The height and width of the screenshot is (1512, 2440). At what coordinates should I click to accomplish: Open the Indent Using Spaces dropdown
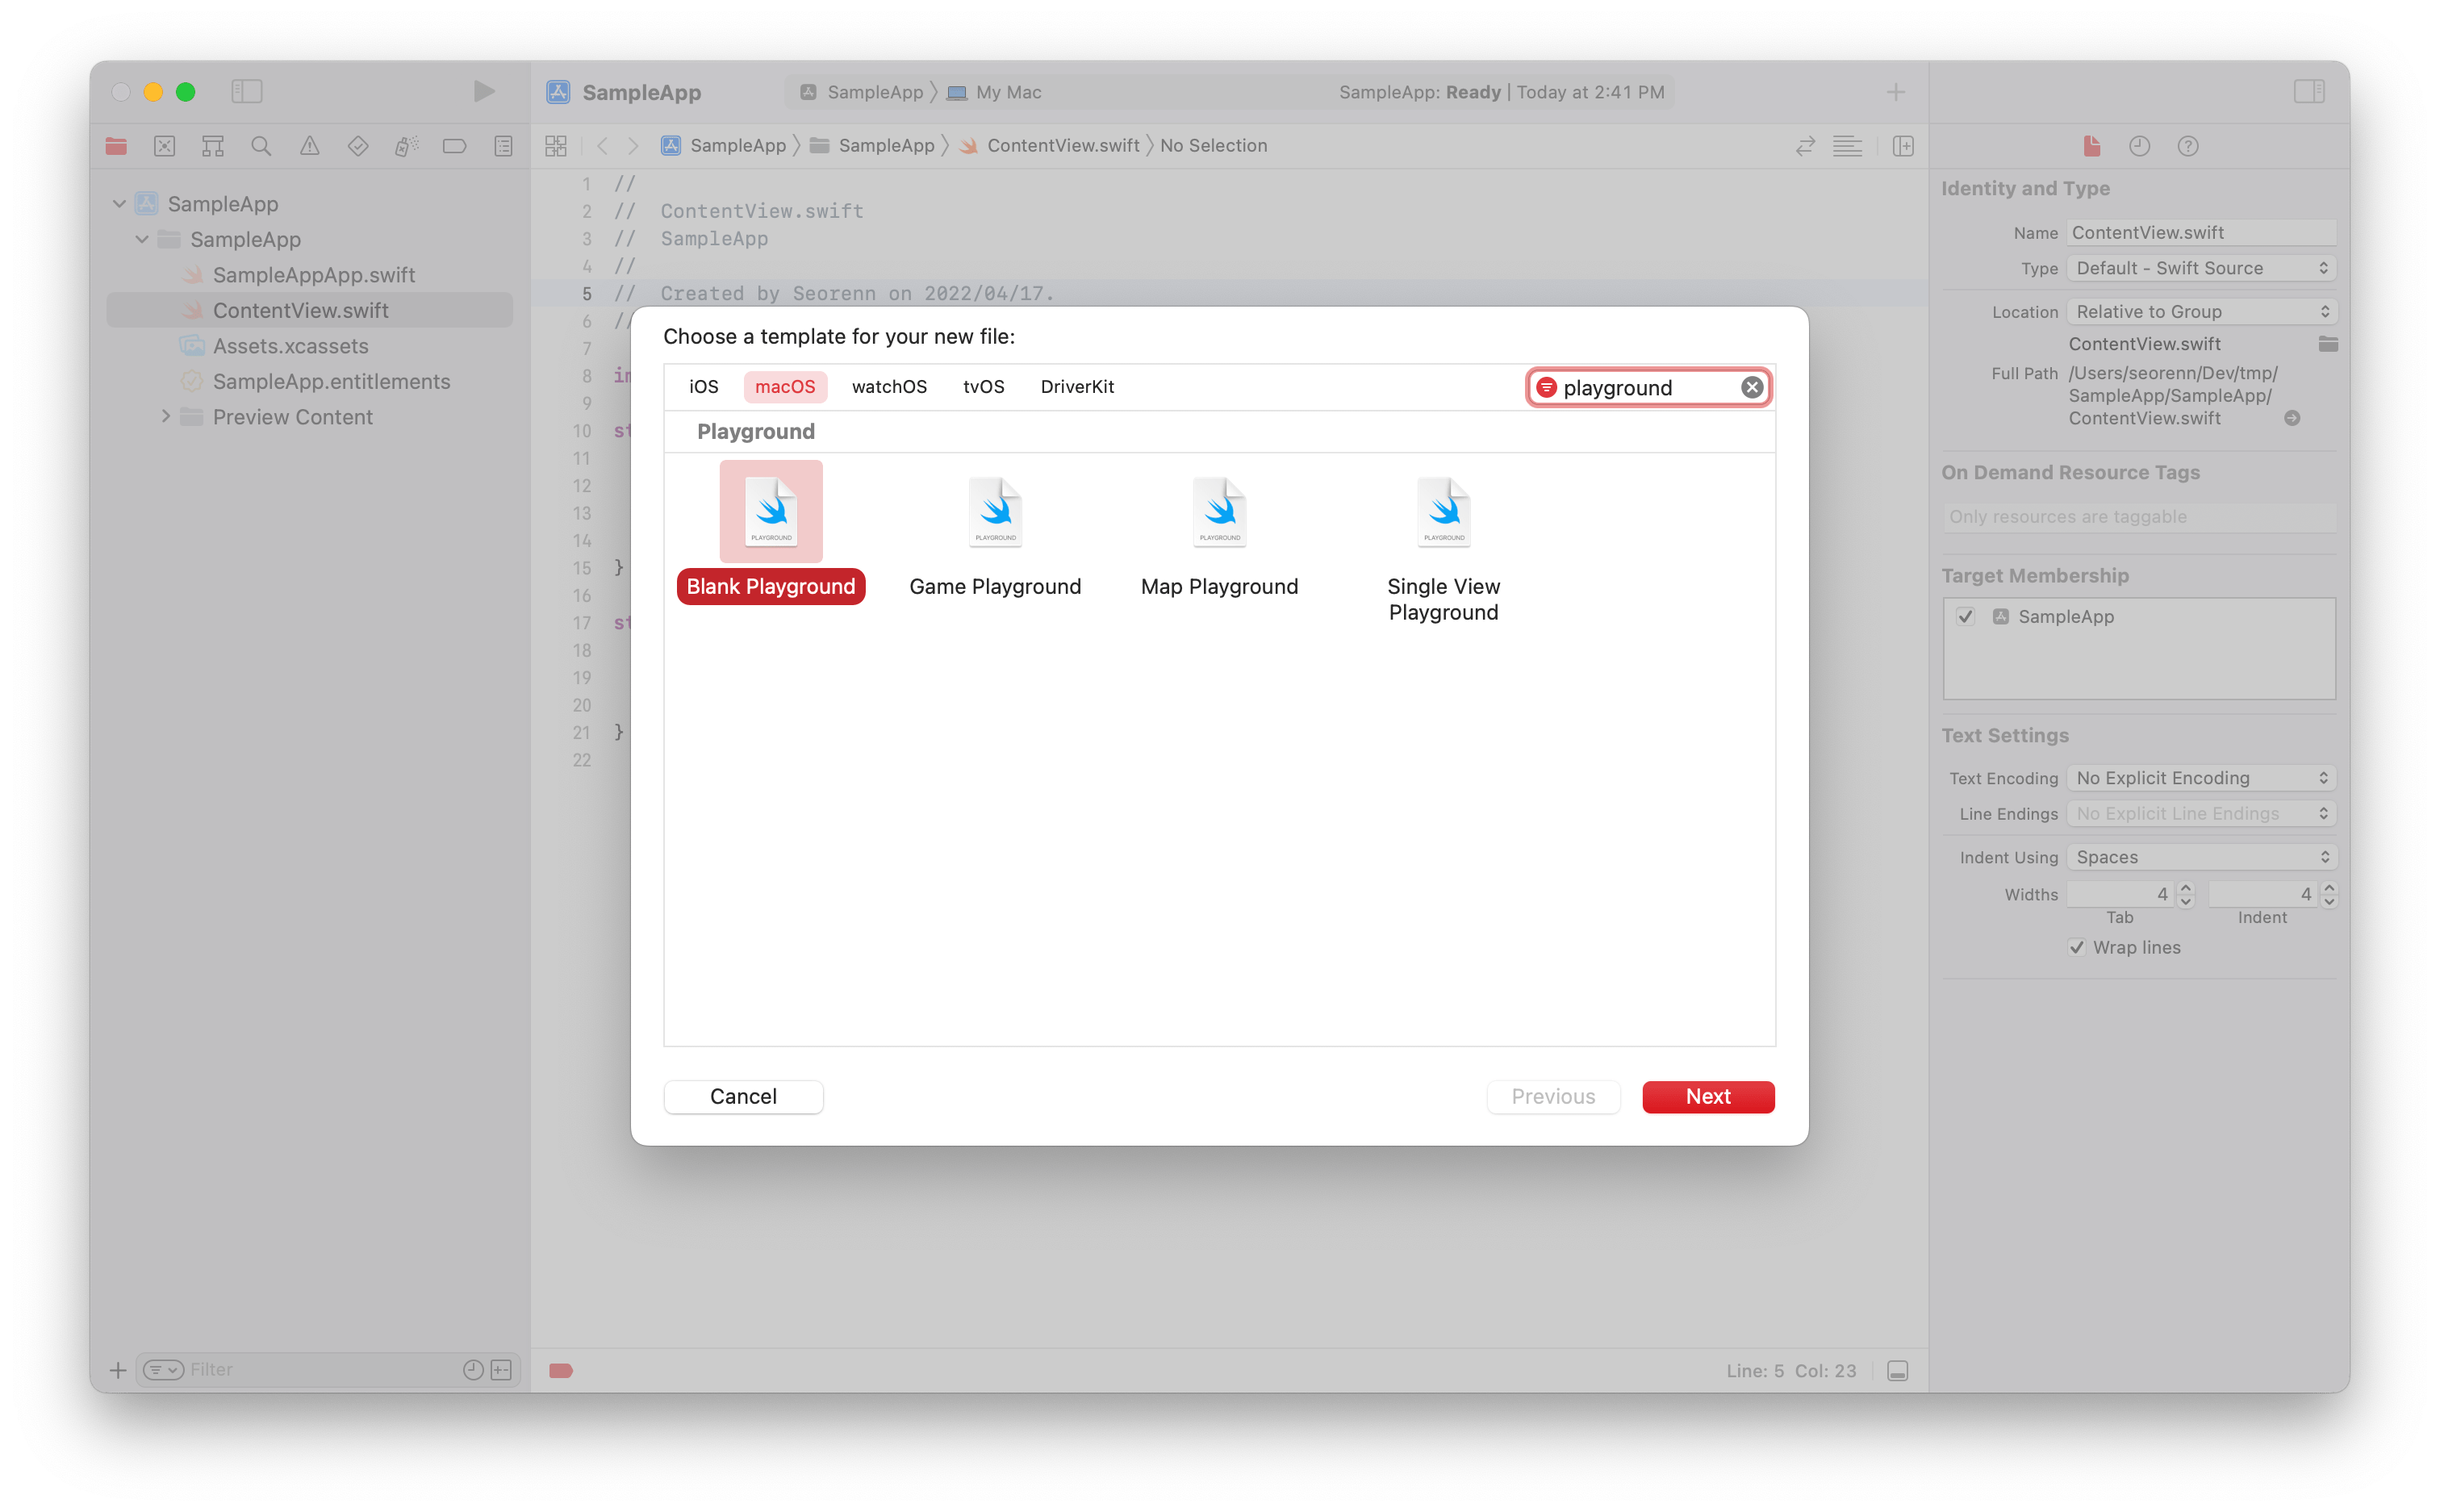[2201, 858]
